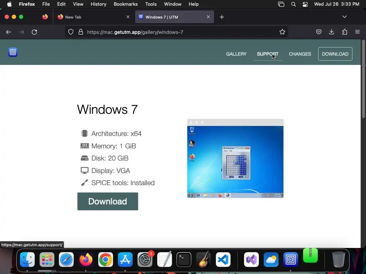366x274 pixels.
Task: Click the UTM logo in the page header
Action: click(x=13, y=52)
